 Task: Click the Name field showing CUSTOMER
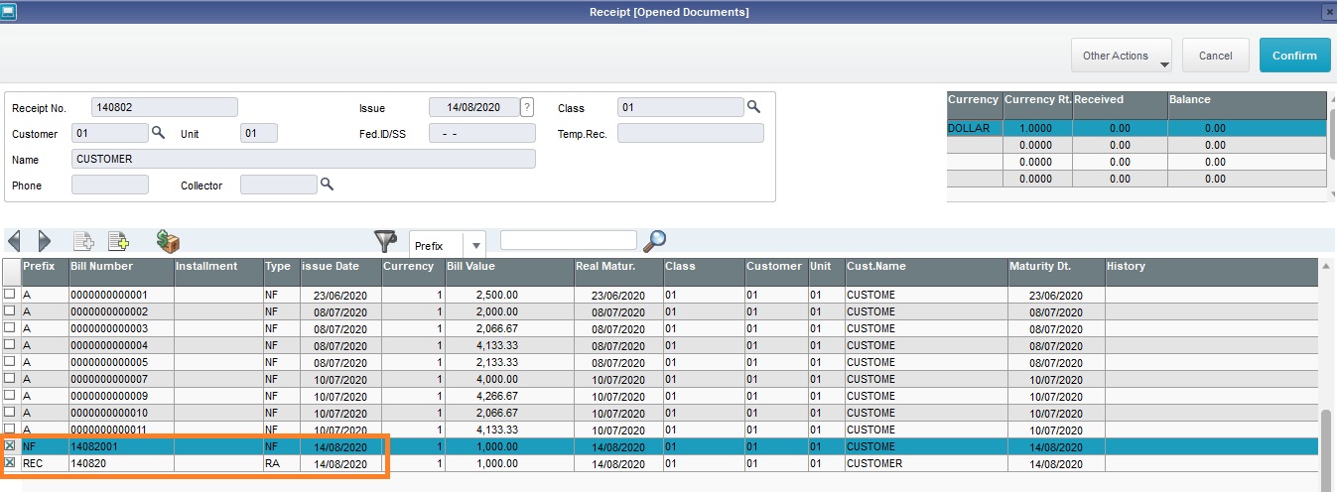(x=304, y=159)
